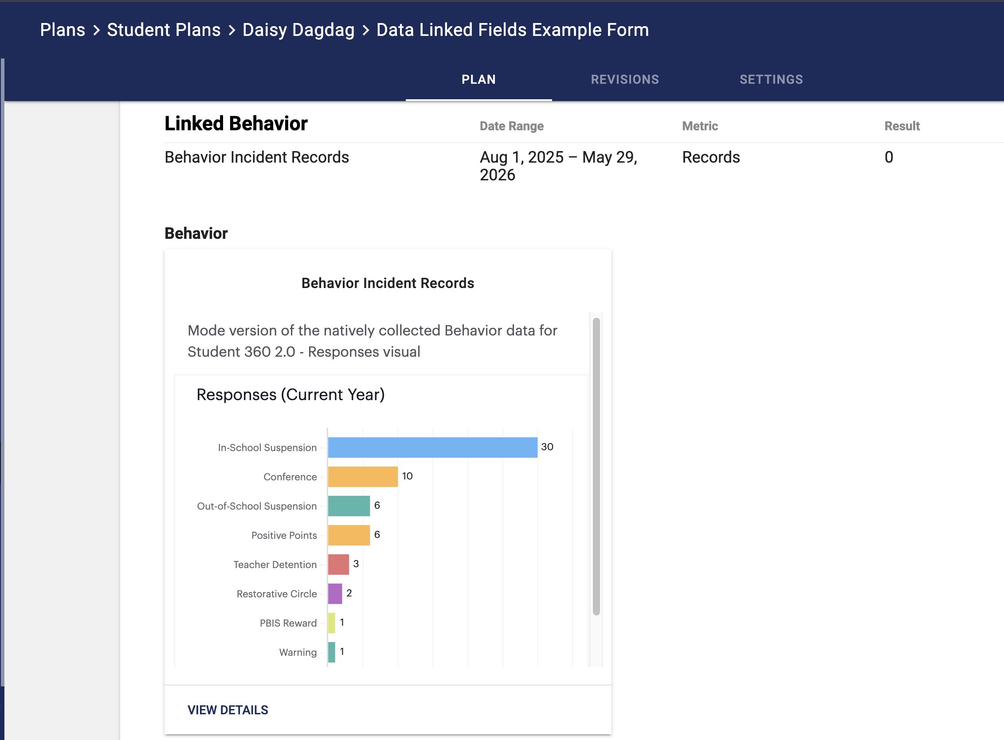Click the orange Positive Points bar
This screenshot has height=740, width=1004.
[x=349, y=535]
